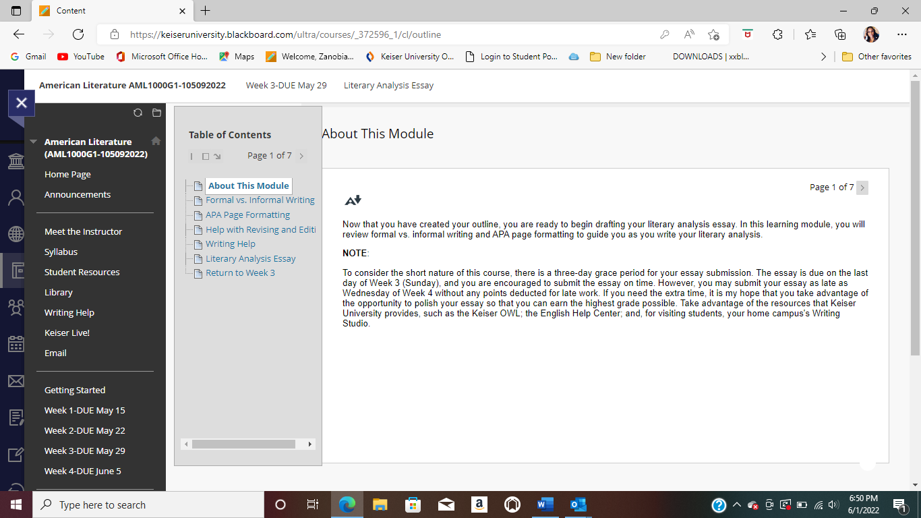Open APA Page Formatting in the contents
The image size is (921, 518).
(x=247, y=214)
